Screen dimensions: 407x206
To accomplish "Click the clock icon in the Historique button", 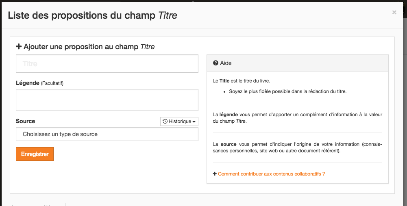I will 165,121.
